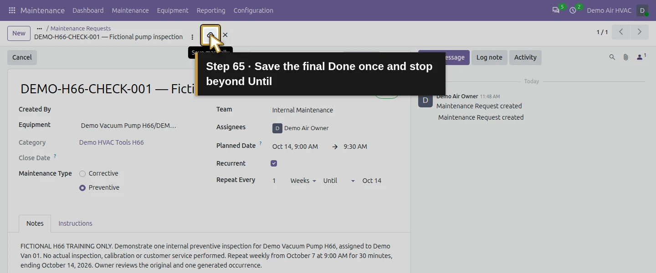
Task: Open the record actions kebab menu
Action: 192,37
